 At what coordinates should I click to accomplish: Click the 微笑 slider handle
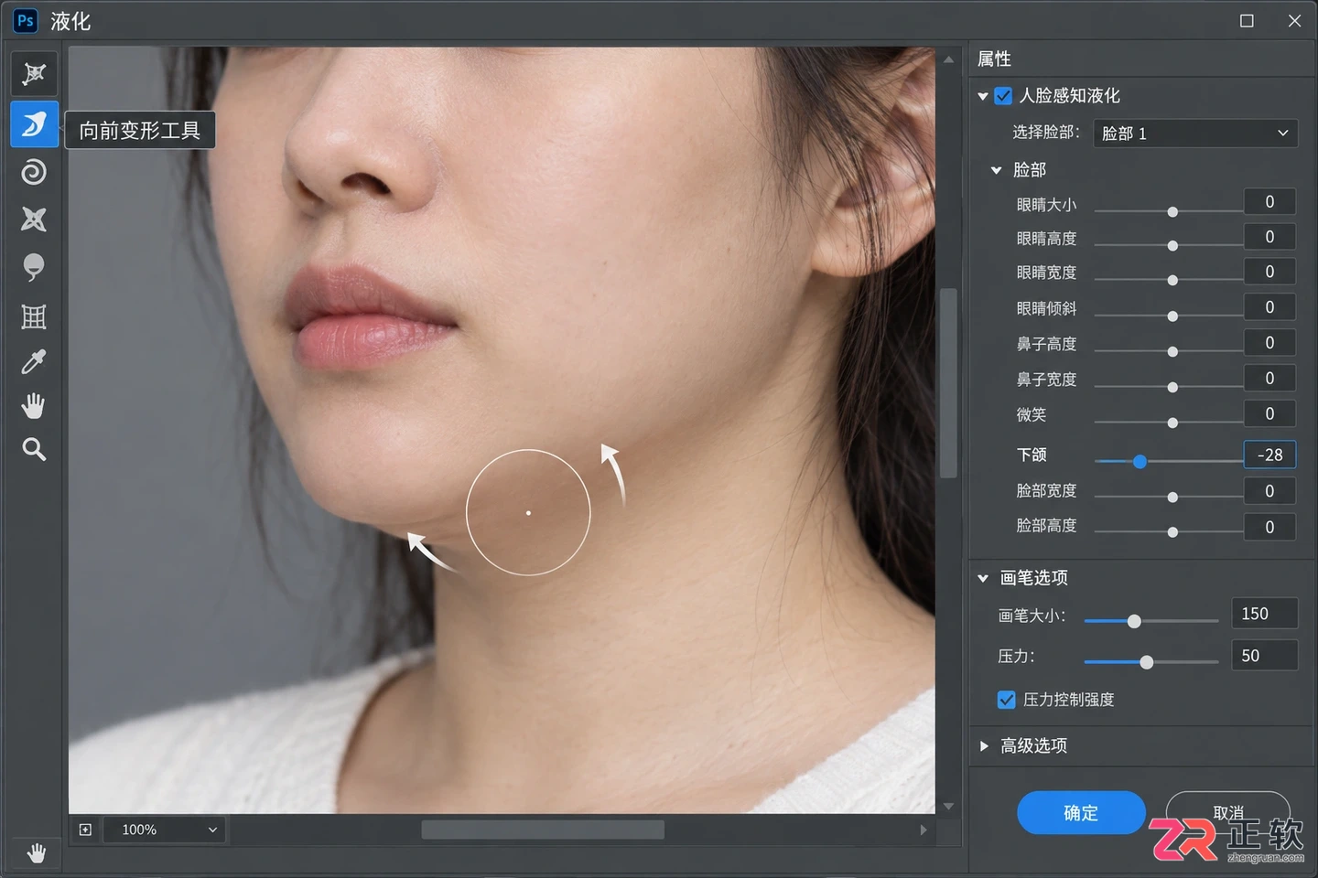(1172, 423)
